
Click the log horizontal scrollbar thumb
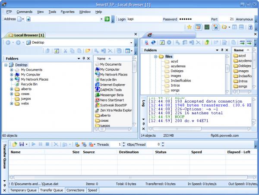pos(177,129)
